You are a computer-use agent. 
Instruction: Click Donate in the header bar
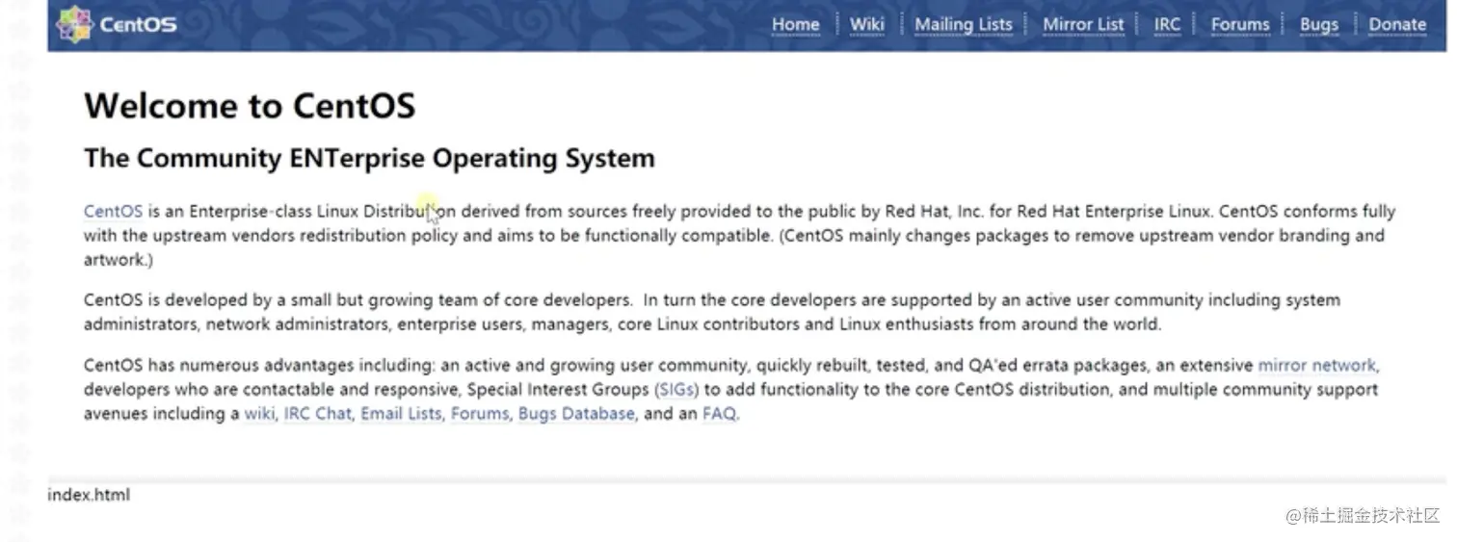tap(1397, 25)
